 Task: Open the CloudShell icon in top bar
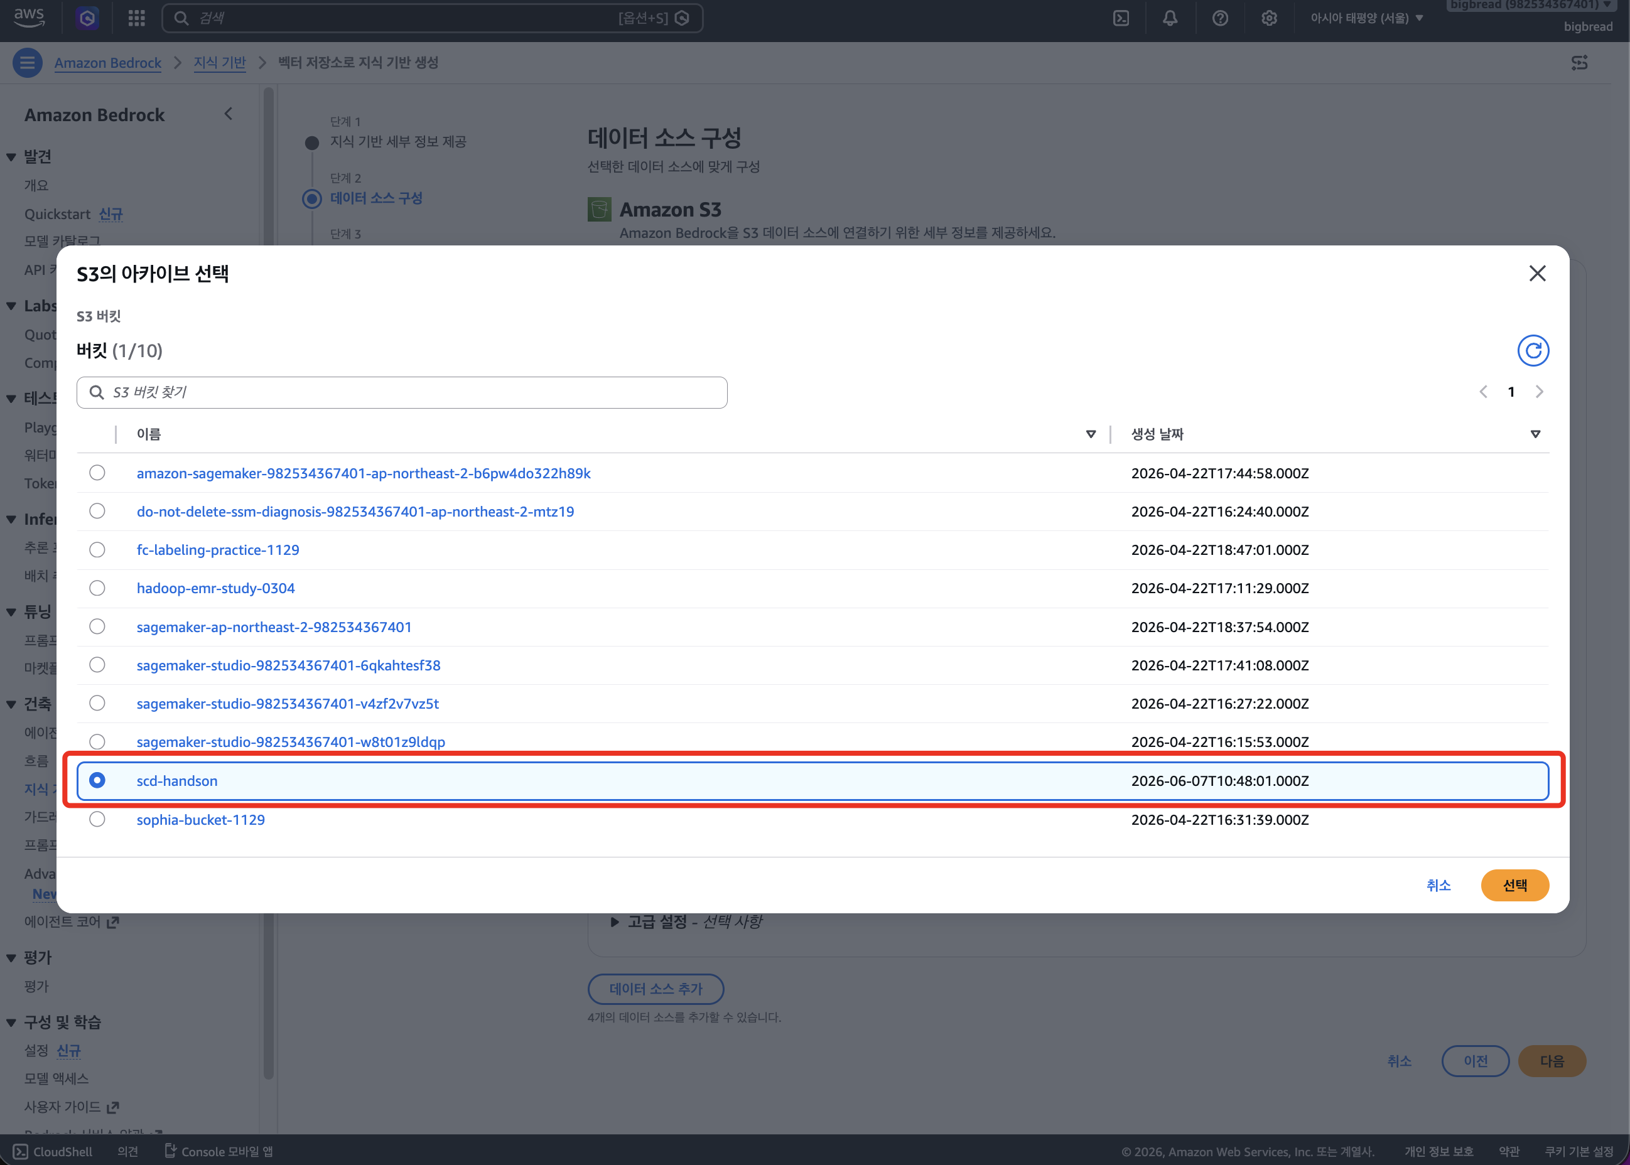(1121, 18)
